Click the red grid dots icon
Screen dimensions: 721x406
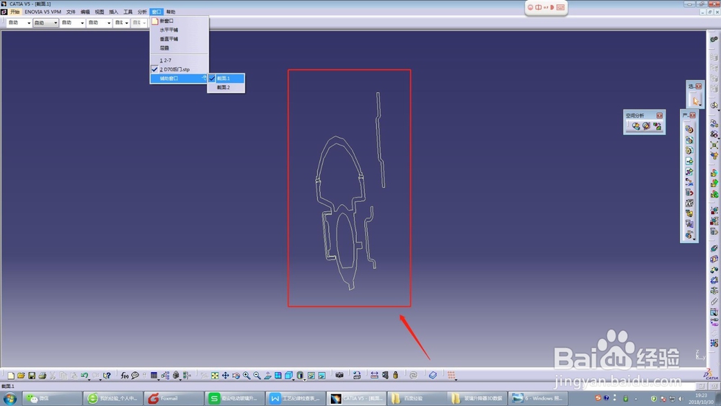451,376
